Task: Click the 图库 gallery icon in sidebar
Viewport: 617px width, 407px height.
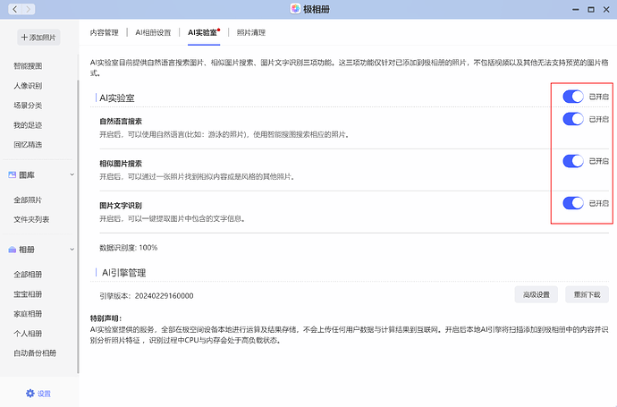Action: coord(13,174)
